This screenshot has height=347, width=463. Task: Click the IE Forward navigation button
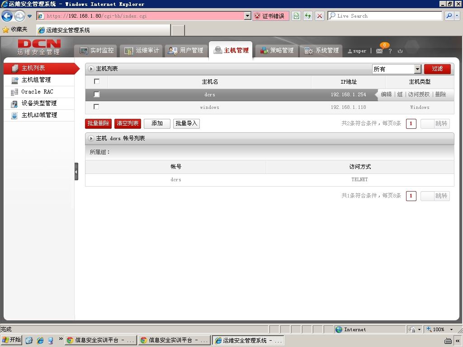[19, 16]
